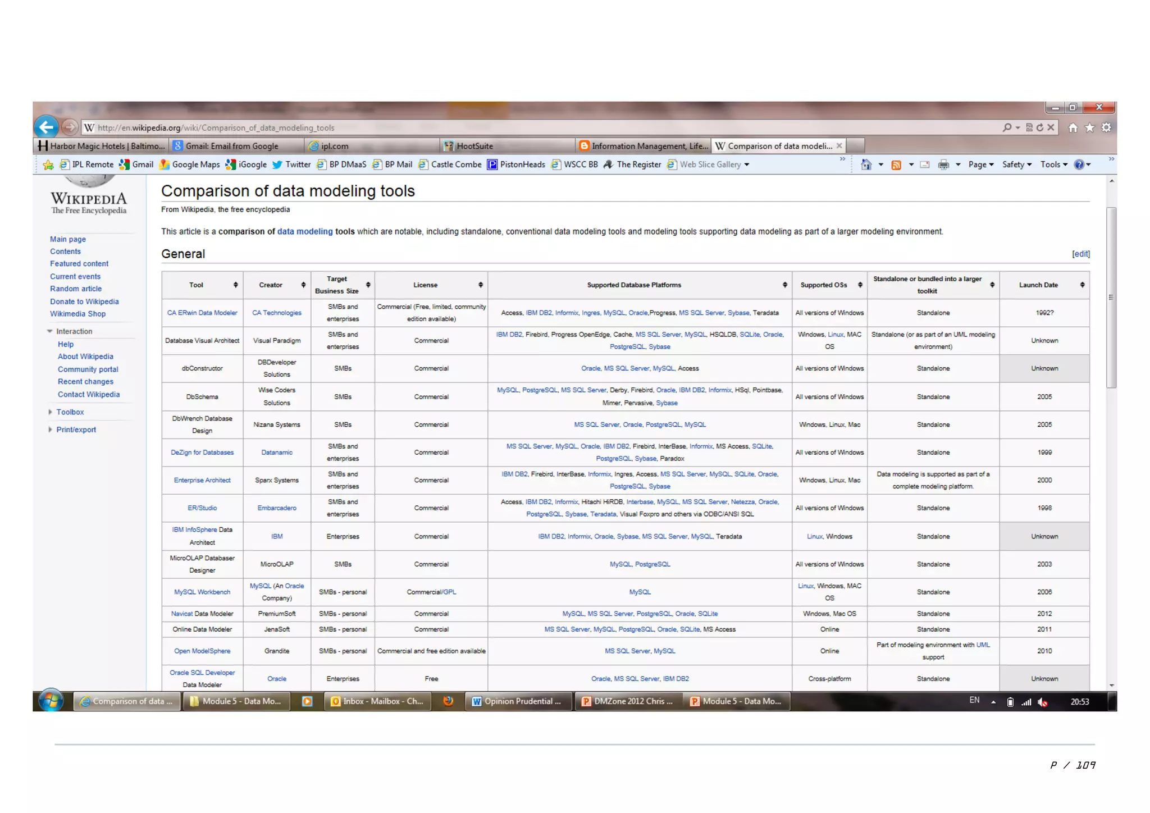Open the gear settings icon in browser
The width and height of the screenshot is (1150, 813).
1106,127
